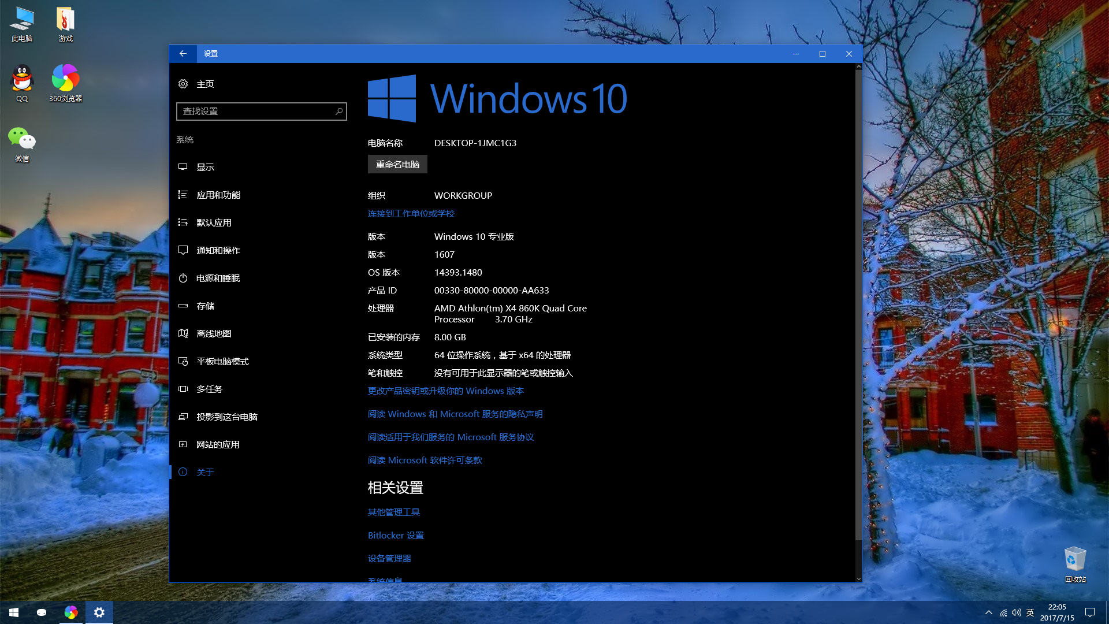Open 连接到工作单位或学校 link
Viewport: 1109px width, 624px height.
tap(411, 213)
